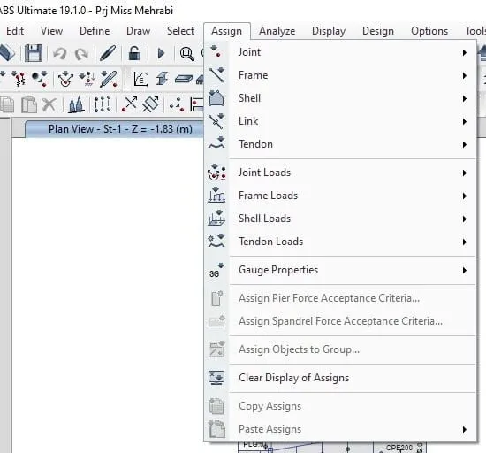Open the Paste Assigns submenu
Viewport: 486px width, 453px height.
340,429
